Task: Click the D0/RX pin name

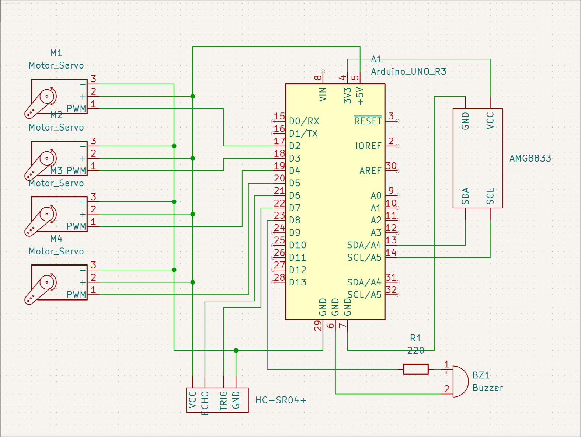Action: pos(304,121)
